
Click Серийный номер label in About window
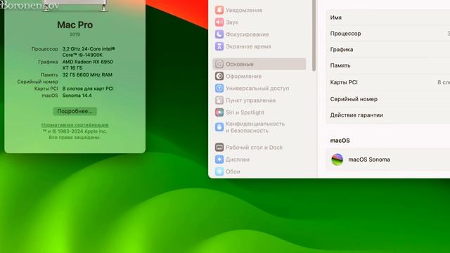37,82
